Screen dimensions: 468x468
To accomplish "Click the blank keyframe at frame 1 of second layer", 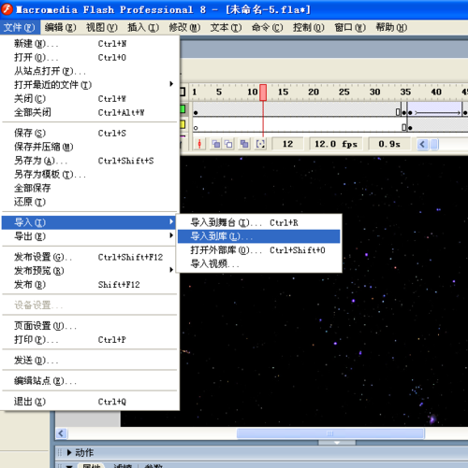I will point(196,128).
